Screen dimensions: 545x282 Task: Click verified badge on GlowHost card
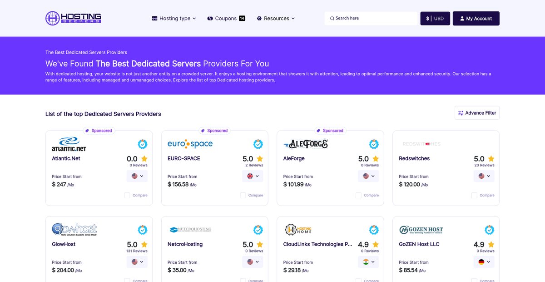[x=143, y=230]
